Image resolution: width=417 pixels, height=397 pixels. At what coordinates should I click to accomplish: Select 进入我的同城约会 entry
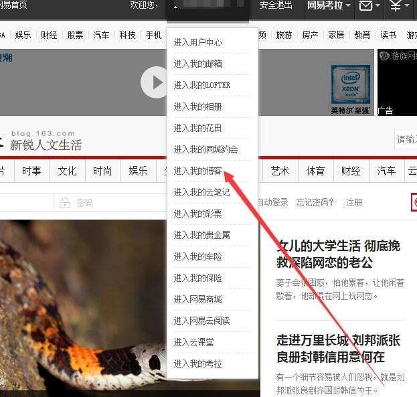tap(206, 149)
